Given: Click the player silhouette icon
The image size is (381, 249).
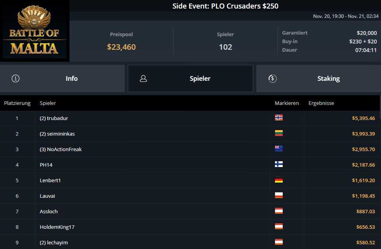Looking at the screenshot, I should click(x=143, y=78).
